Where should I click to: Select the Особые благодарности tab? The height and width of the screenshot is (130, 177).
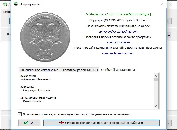tap(118, 70)
